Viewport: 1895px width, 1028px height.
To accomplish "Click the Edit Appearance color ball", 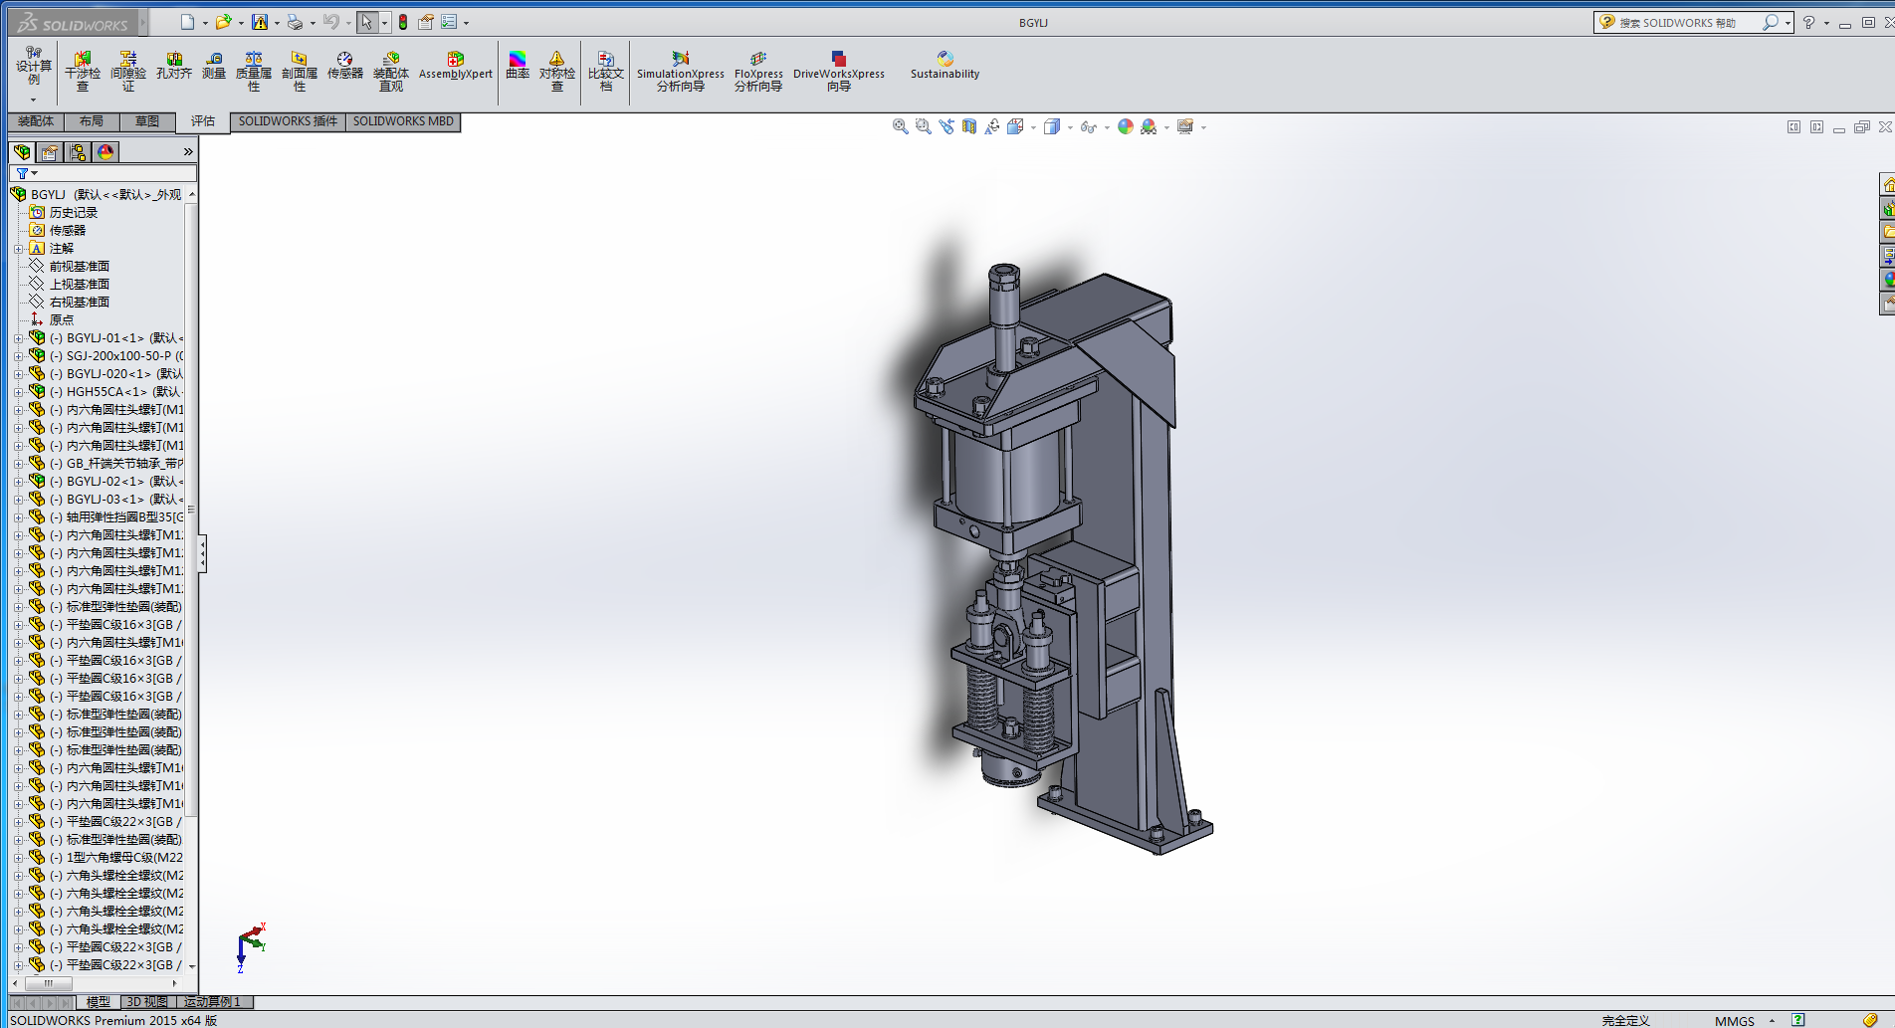I will click(1125, 126).
